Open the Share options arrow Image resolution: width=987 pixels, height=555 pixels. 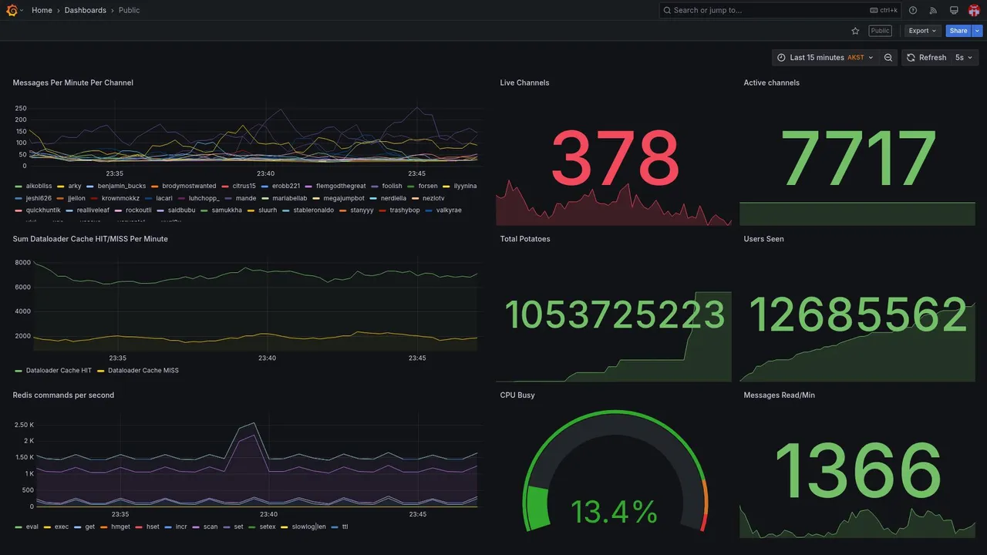point(978,31)
